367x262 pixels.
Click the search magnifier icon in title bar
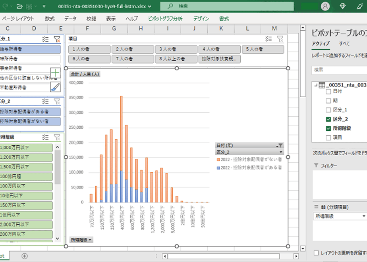coord(170,6)
